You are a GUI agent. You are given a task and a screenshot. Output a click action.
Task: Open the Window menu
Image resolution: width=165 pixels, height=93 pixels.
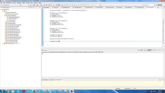36,3
